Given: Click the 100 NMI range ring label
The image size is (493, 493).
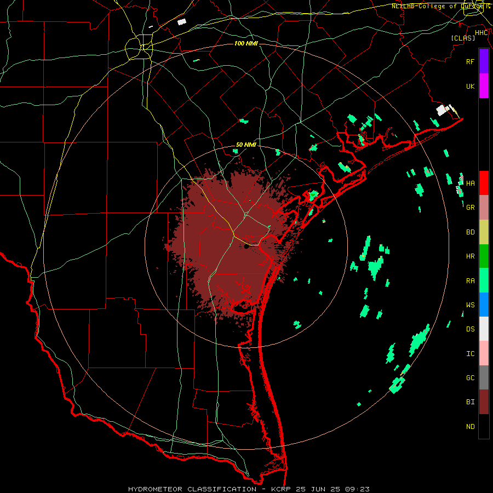Looking at the screenshot, I should 246,43.
